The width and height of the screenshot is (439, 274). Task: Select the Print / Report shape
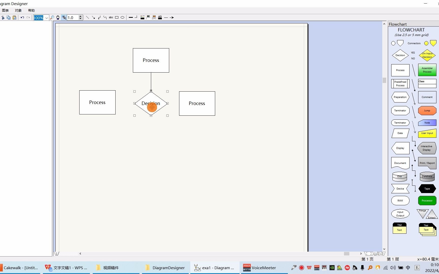(427, 163)
